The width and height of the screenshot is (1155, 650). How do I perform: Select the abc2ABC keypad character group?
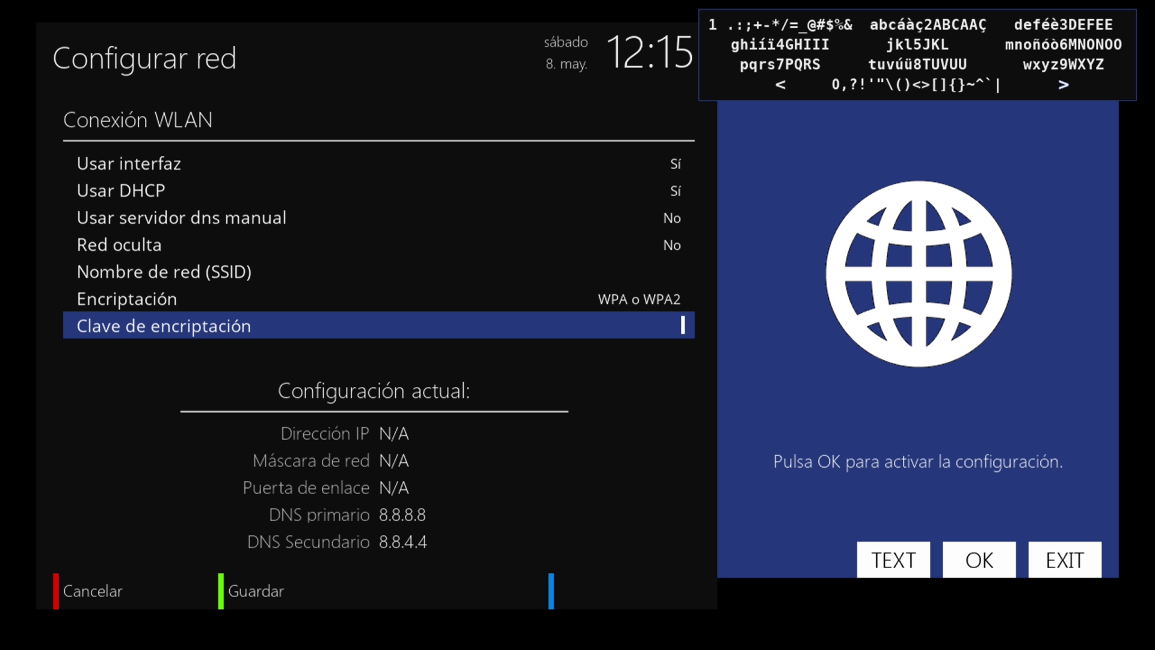pyautogui.click(x=928, y=25)
